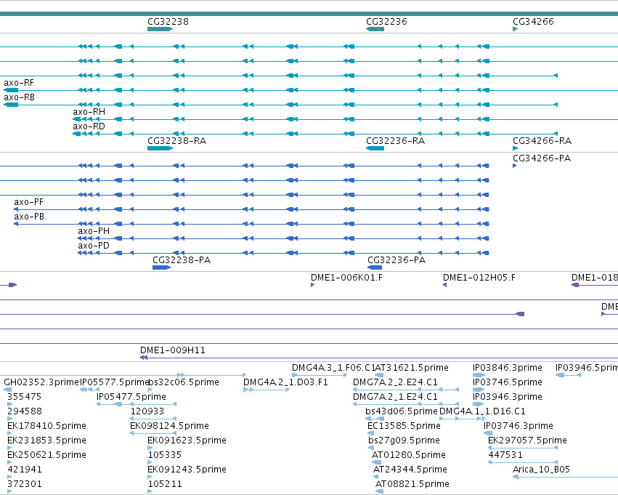Select the bs32c06.5prime EST label
Image resolution: width=618 pixels, height=495 pixels.
(x=184, y=382)
